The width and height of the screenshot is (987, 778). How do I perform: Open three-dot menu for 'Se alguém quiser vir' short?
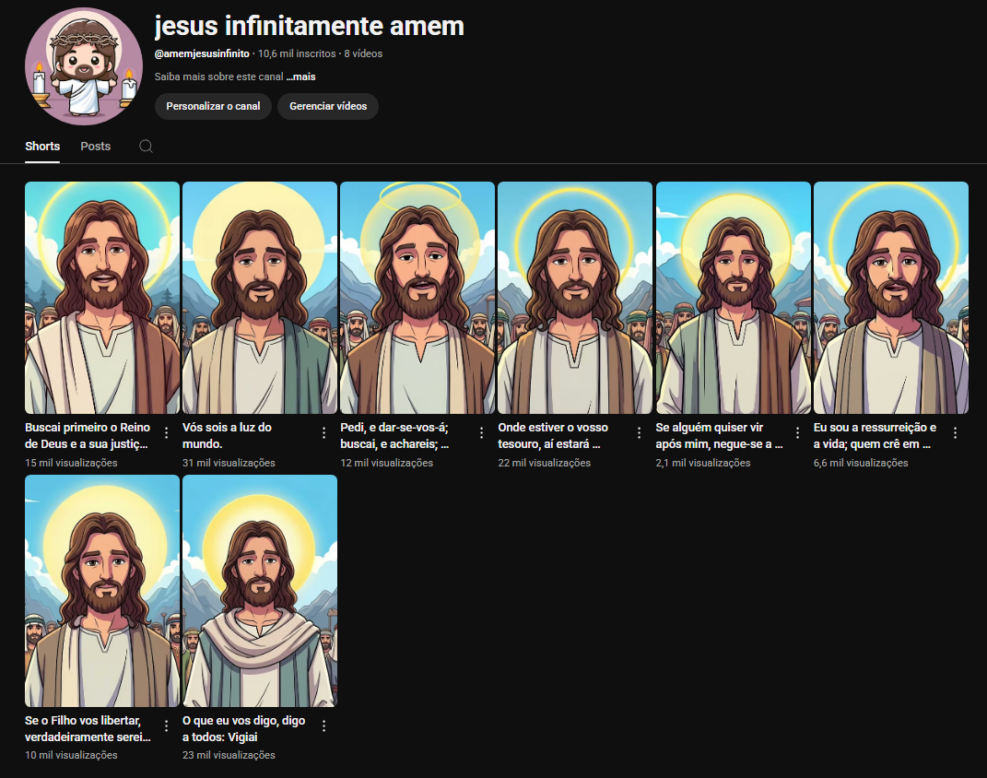pyautogui.click(x=797, y=432)
